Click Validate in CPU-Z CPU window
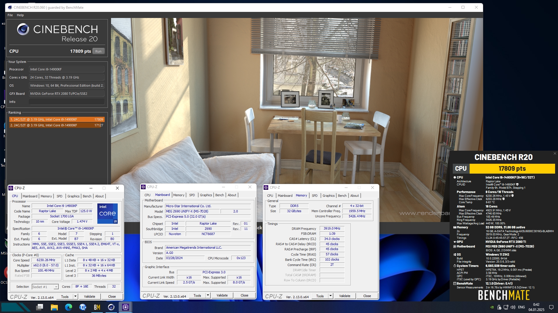The height and width of the screenshot is (313, 558). point(90,296)
